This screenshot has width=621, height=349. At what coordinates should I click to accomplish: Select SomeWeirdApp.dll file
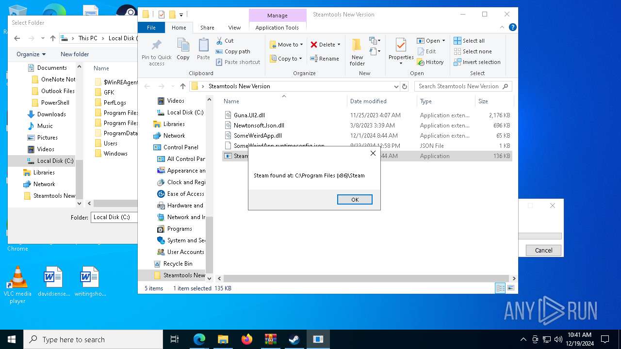(258, 136)
